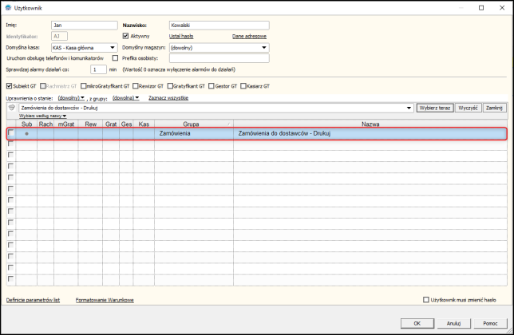The width and height of the screenshot is (514, 335).
Task: Click the alarm interval minutes field
Action: pyautogui.click(x=98, y=69)
